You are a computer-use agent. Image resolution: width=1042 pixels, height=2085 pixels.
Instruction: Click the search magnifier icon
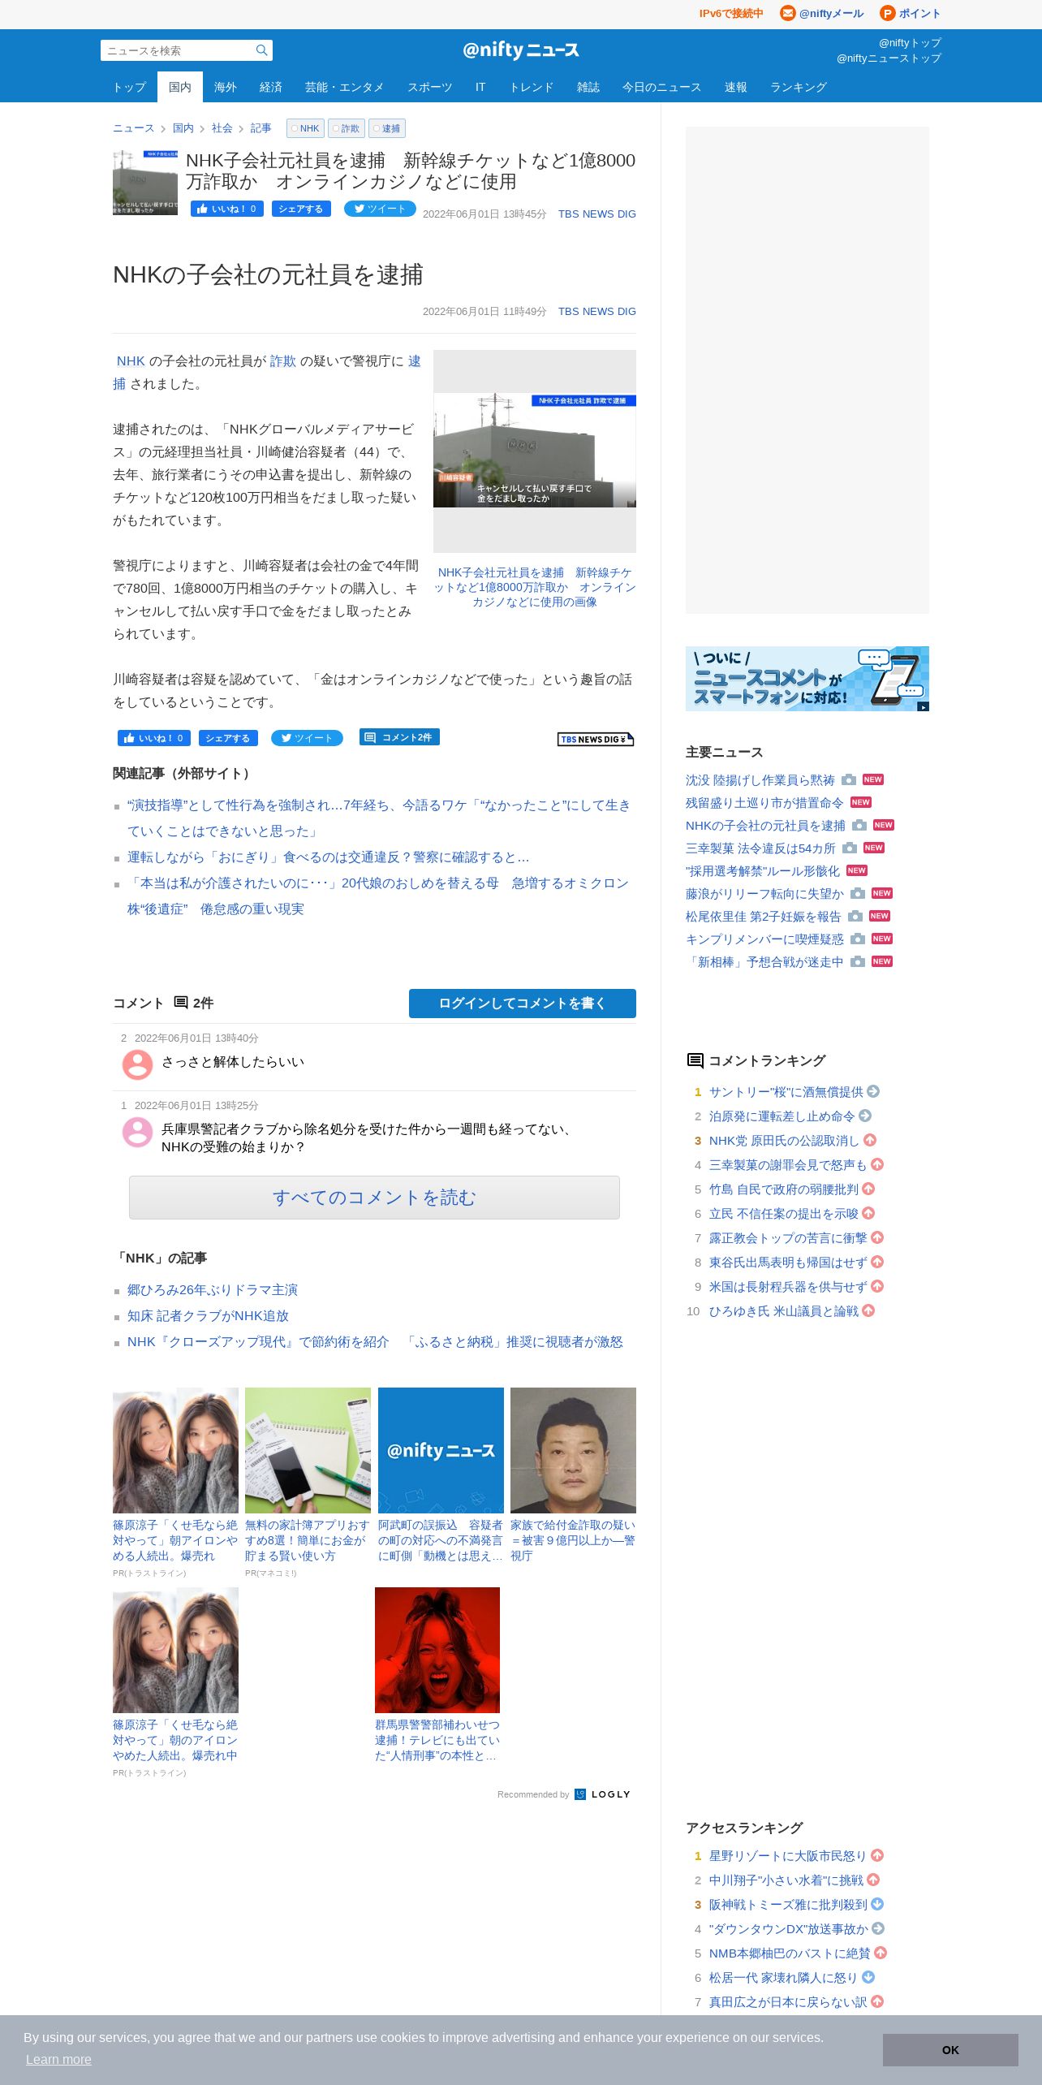(261, 50)
